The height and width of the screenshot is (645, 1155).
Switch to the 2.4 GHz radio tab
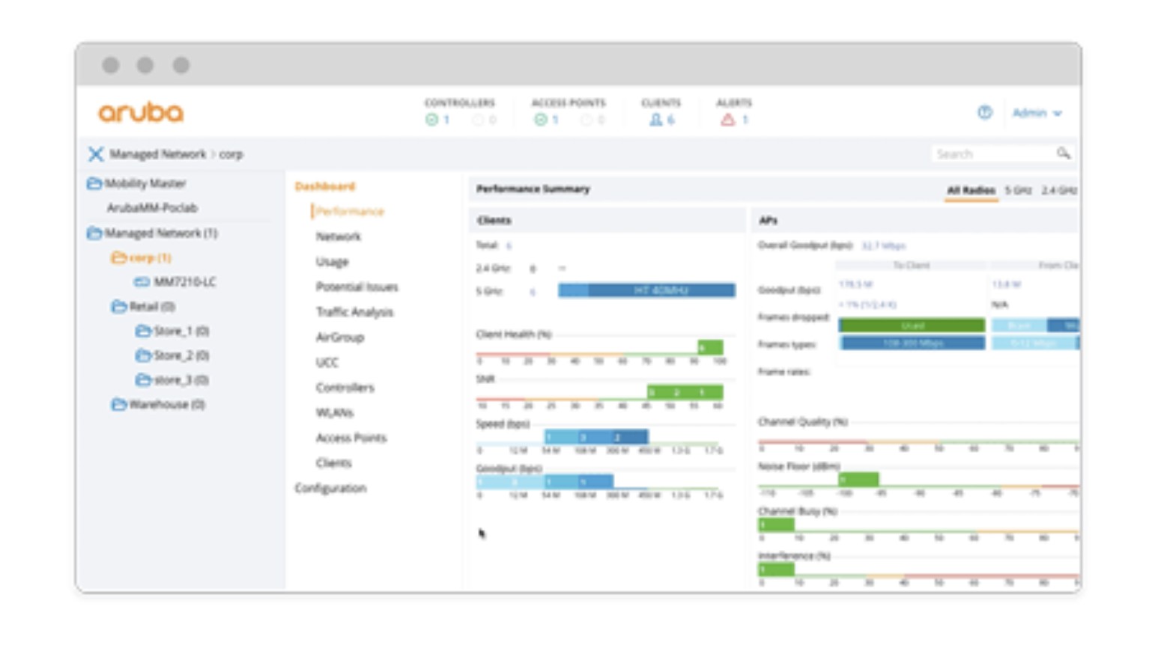tap(1058, 190)
